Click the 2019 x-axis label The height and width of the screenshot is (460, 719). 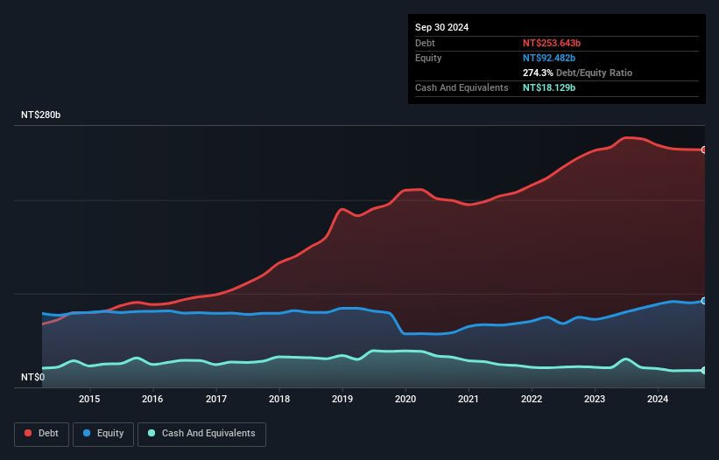click(342, 399)
